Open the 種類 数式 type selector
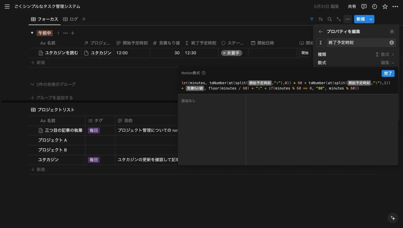 (x=356, y=54)
